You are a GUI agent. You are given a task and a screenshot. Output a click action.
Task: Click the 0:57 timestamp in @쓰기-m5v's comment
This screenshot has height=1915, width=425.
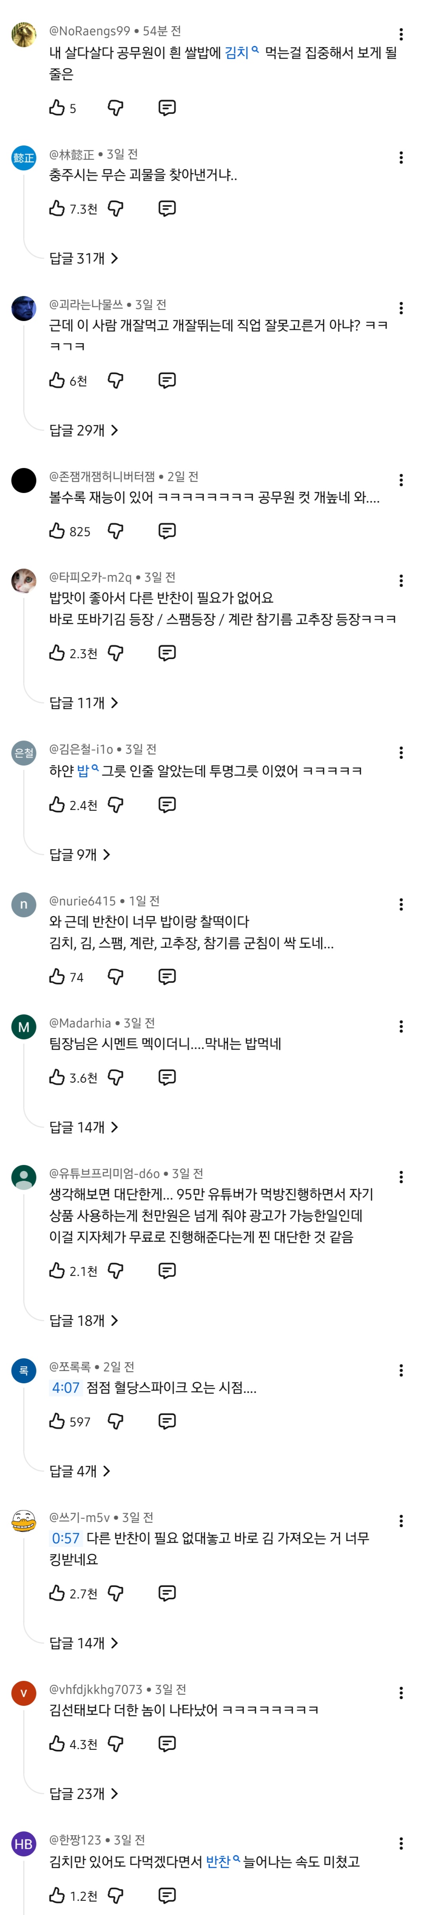click(65, 1538)
